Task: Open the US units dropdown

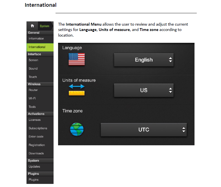Action: tap(144, 90)
